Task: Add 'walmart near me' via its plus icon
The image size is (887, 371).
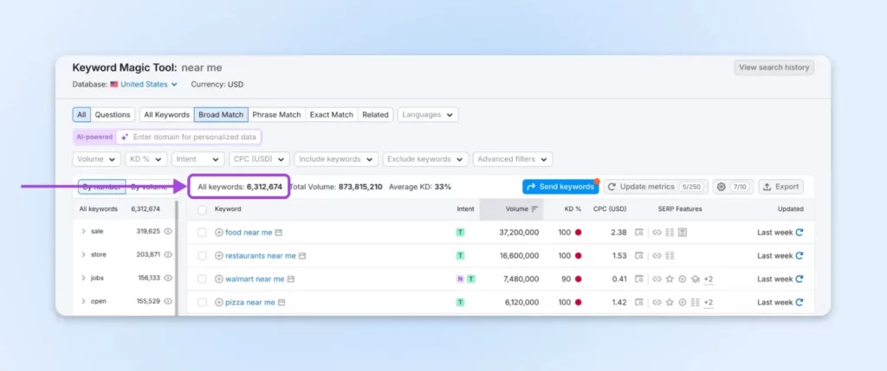Action: (x=219, y=279)
